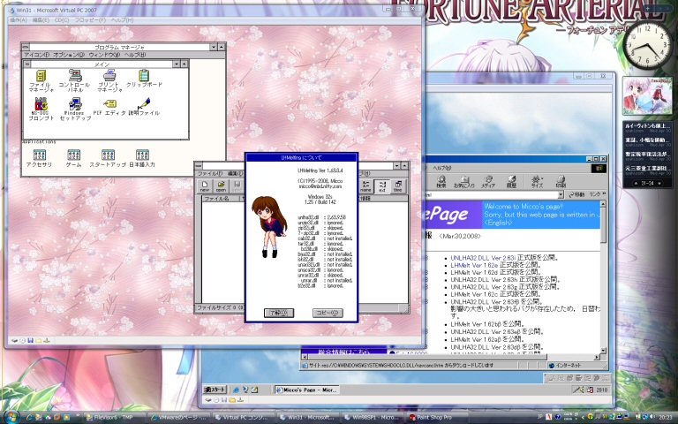Click the 'ext' sort button in LHMelt toolbar

382,186
